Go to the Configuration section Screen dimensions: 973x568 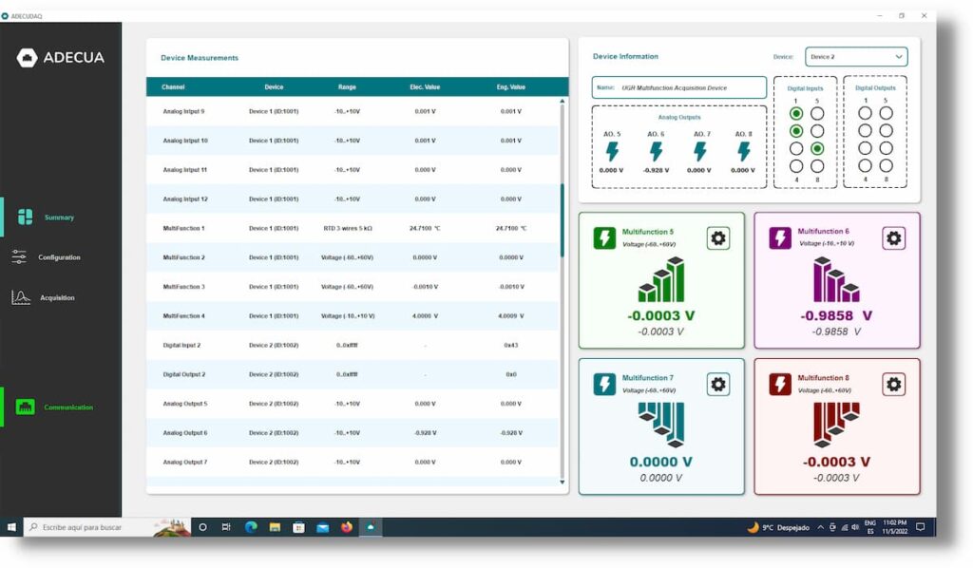pos(59,257)
